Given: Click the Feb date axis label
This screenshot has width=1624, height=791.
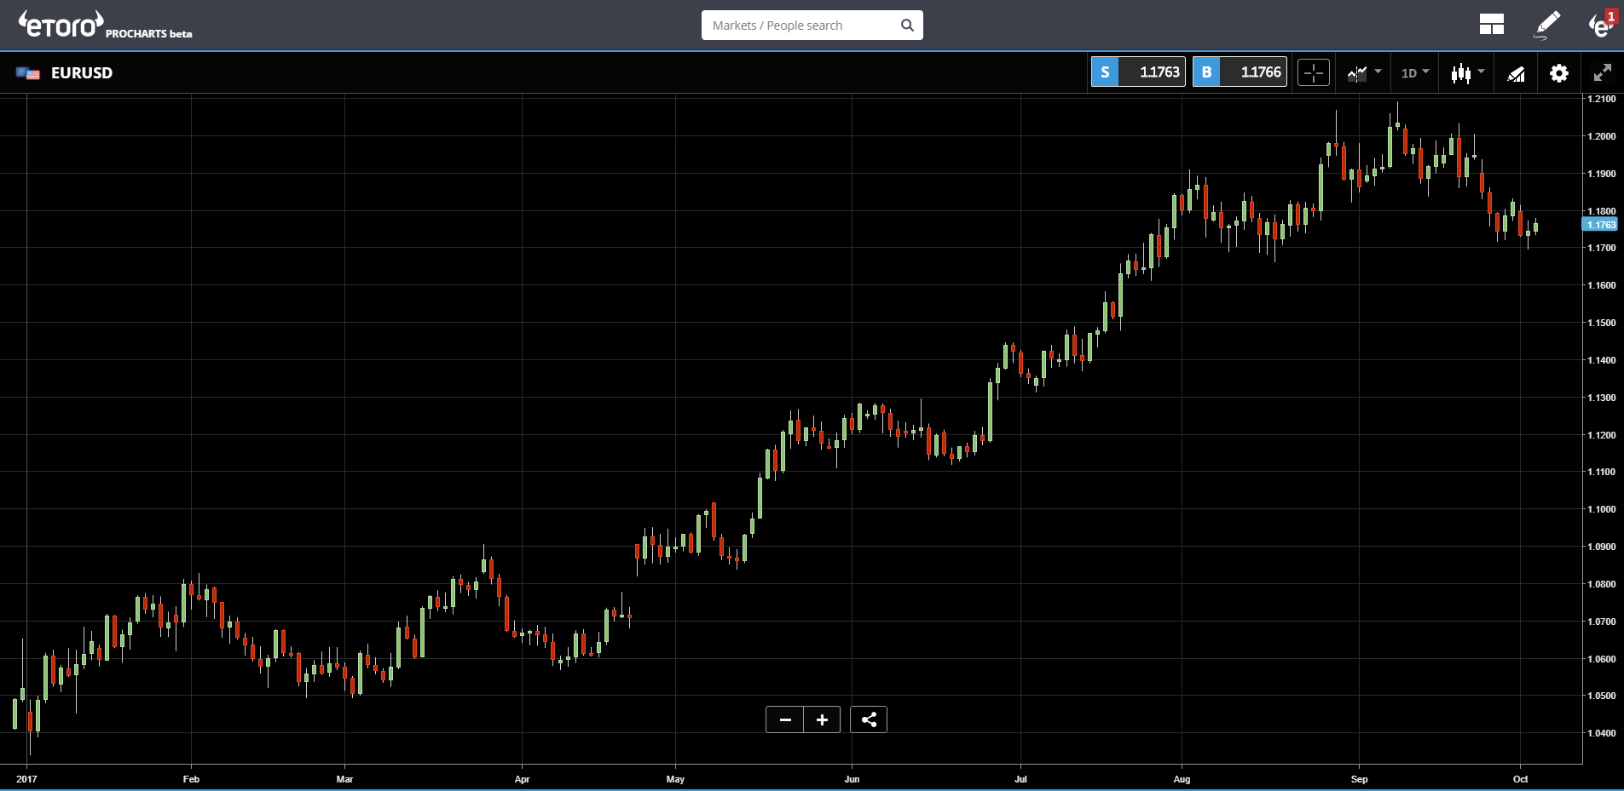Looking at the screenshot, I should coord(191,779).
